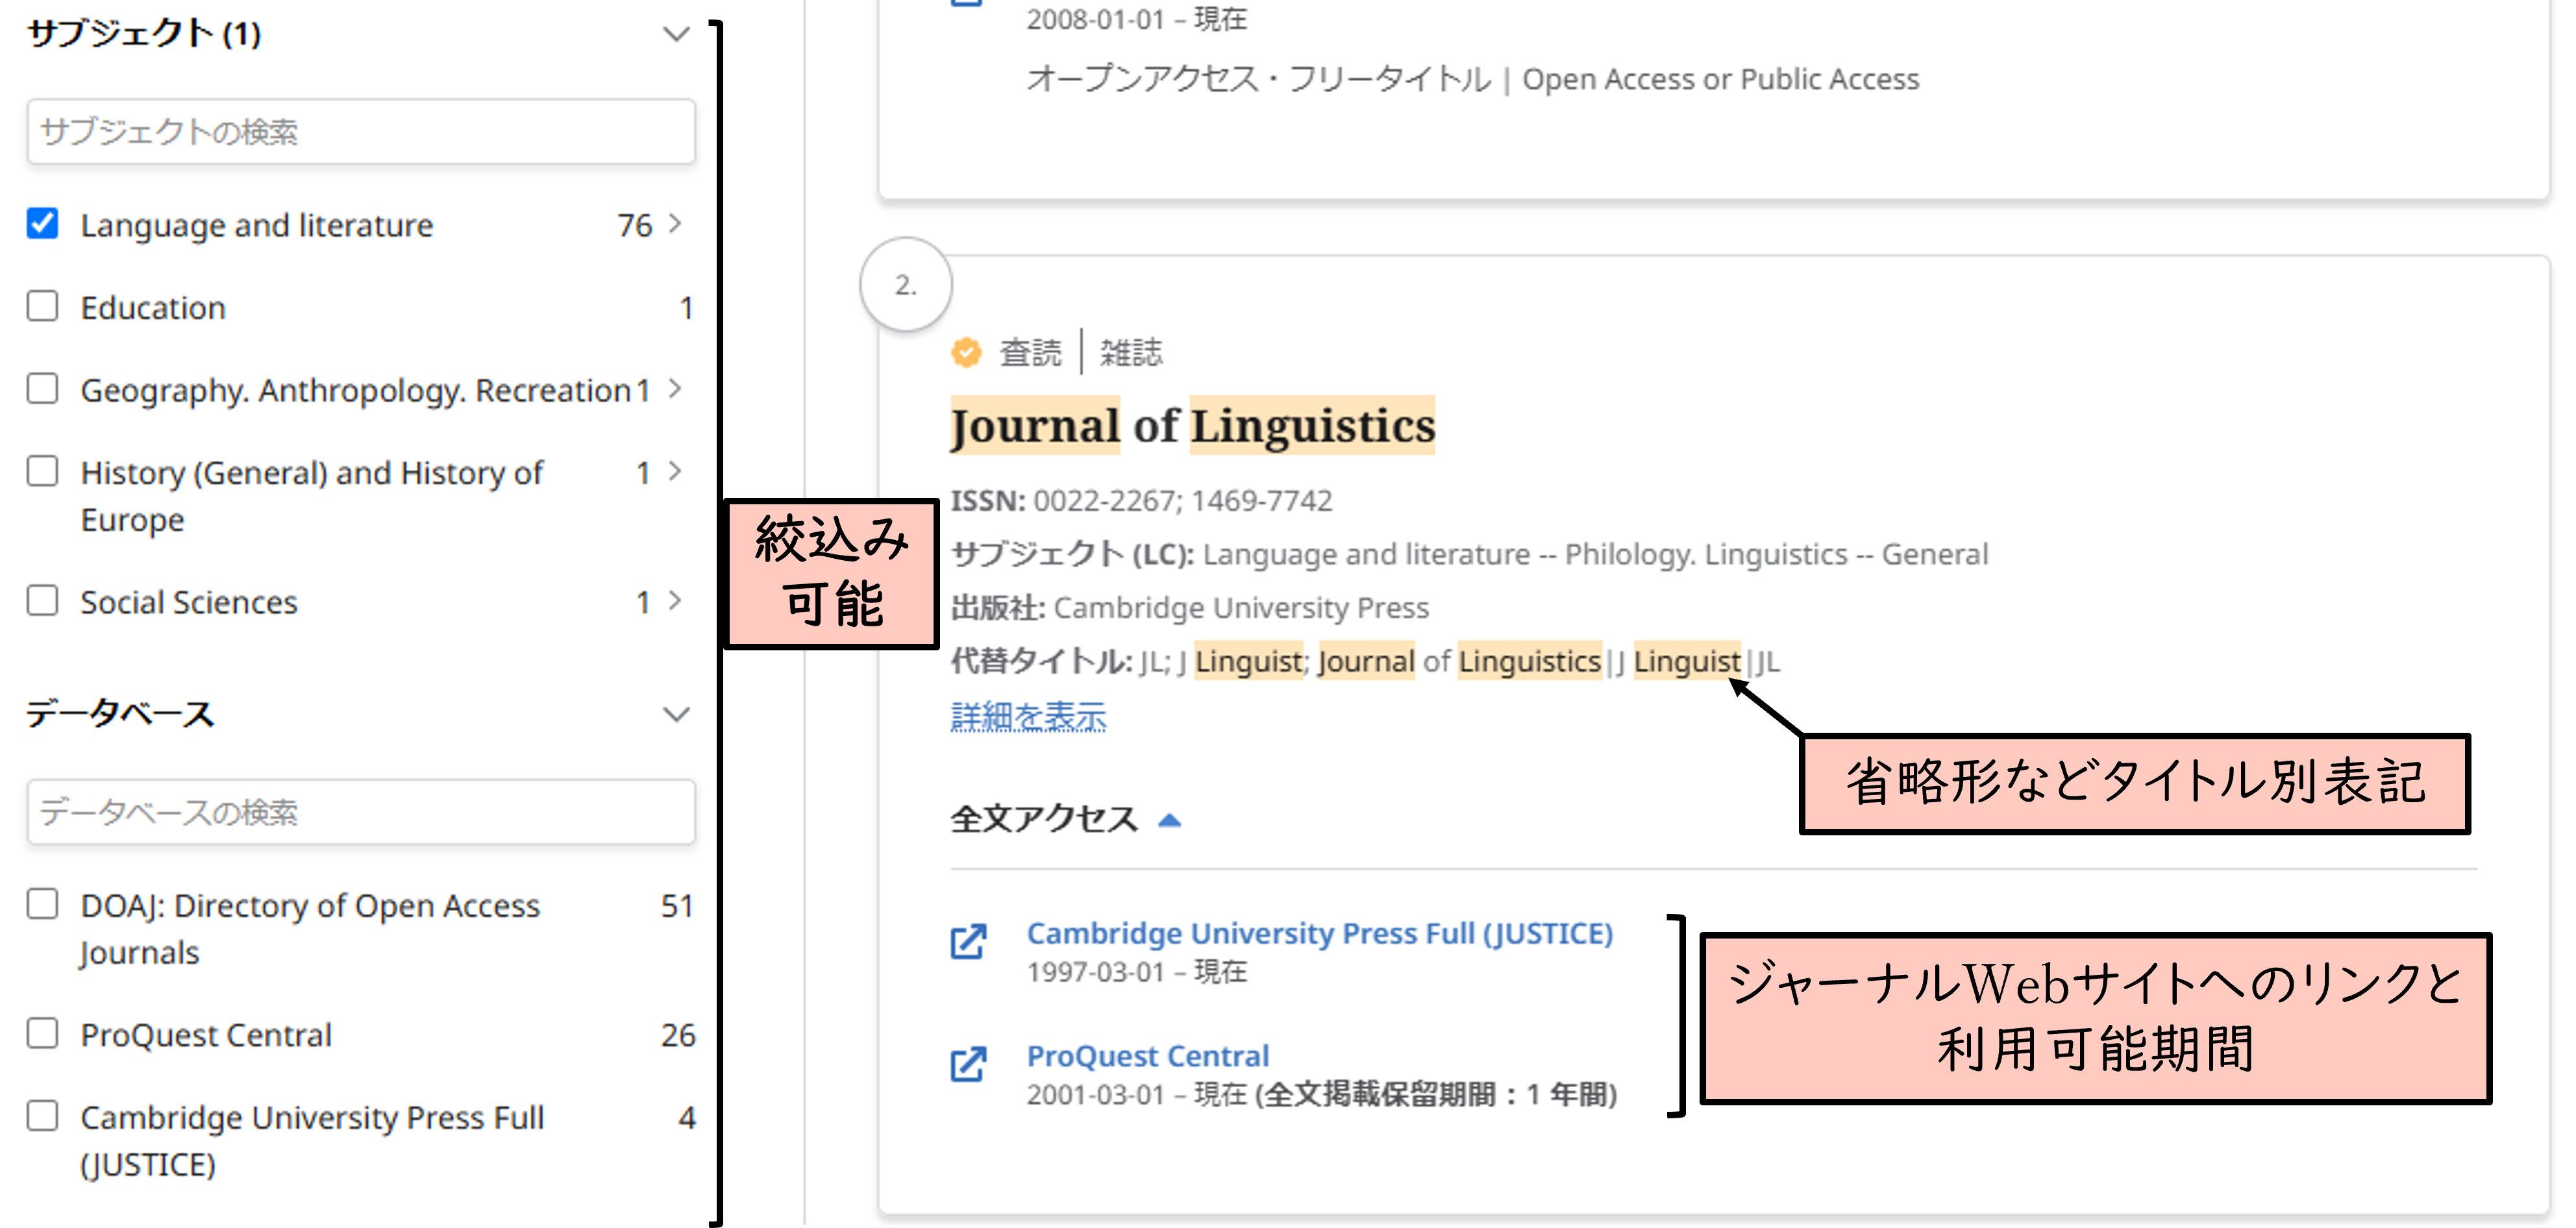Click the ISSN 0022-2267; 1469-7742 text
2576x1228 pixels.
pos(1141,500)
